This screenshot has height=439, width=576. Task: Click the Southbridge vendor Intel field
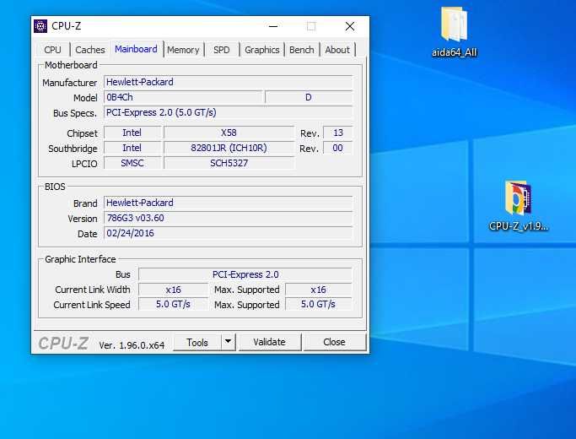pyautogui.click(x=132, y=148)
